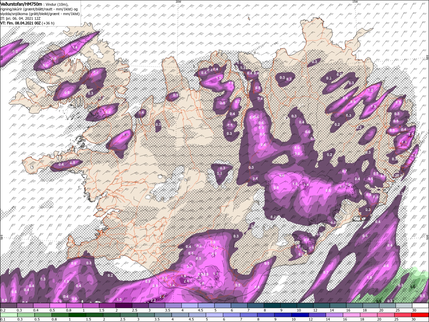This screenshot has width=429, height=322.
Task: Click the 1.2 precipitation value label
Action: pos(370,91)
